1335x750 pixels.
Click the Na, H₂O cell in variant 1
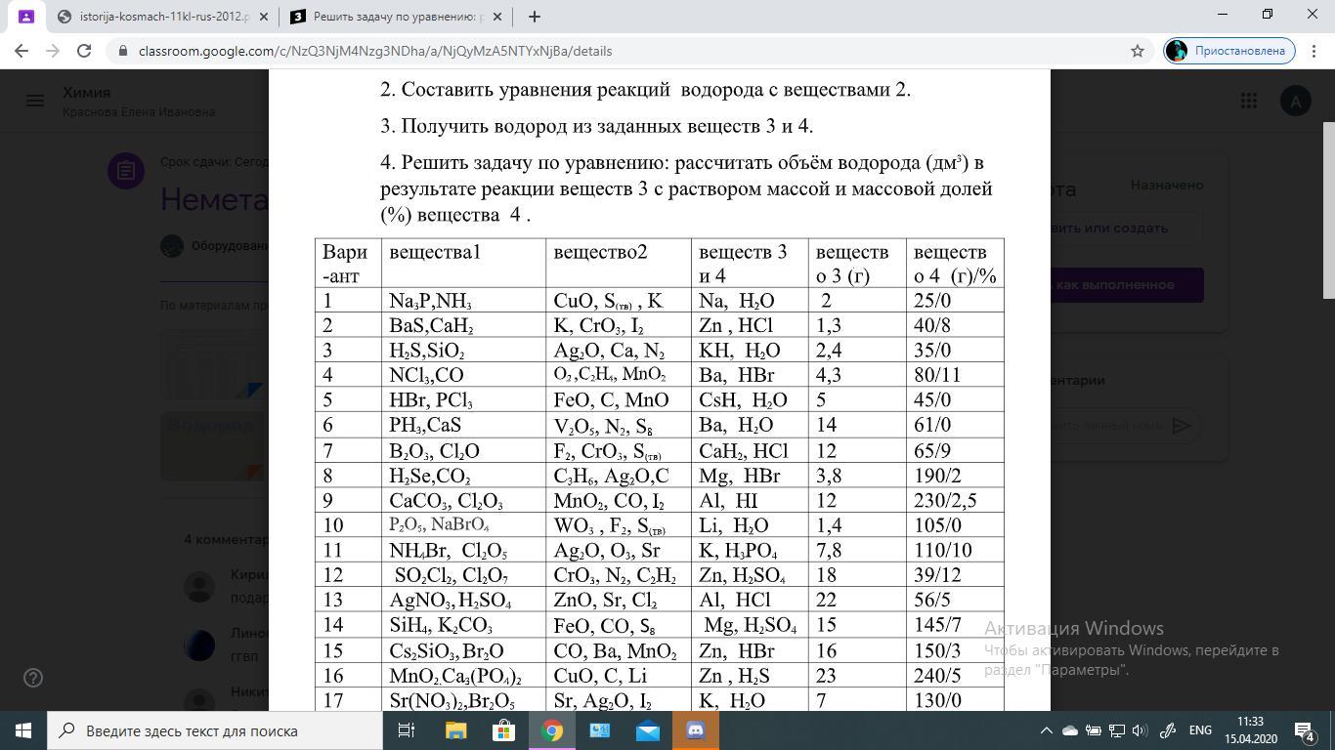pos(750,301)
